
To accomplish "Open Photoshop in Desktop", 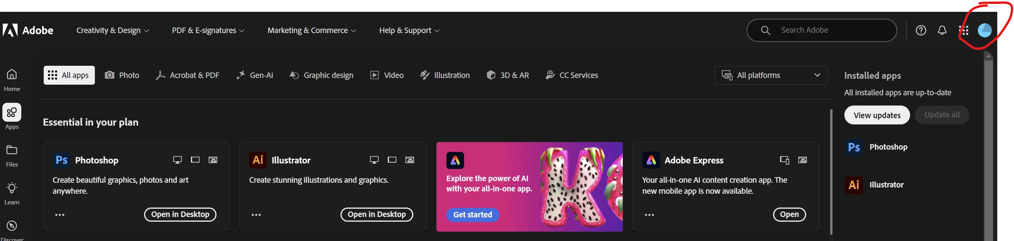I will tap(180, 215).
